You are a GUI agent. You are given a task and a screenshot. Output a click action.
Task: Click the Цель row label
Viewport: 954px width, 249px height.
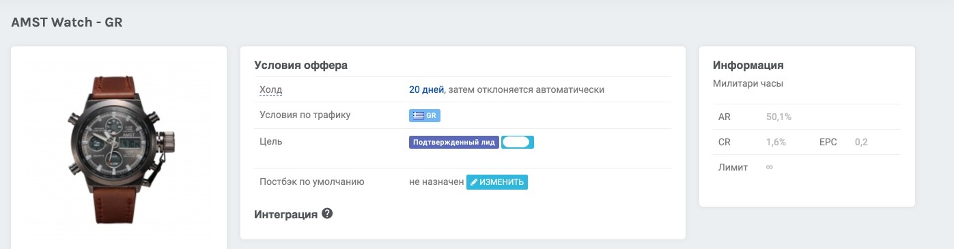[271, 141]
